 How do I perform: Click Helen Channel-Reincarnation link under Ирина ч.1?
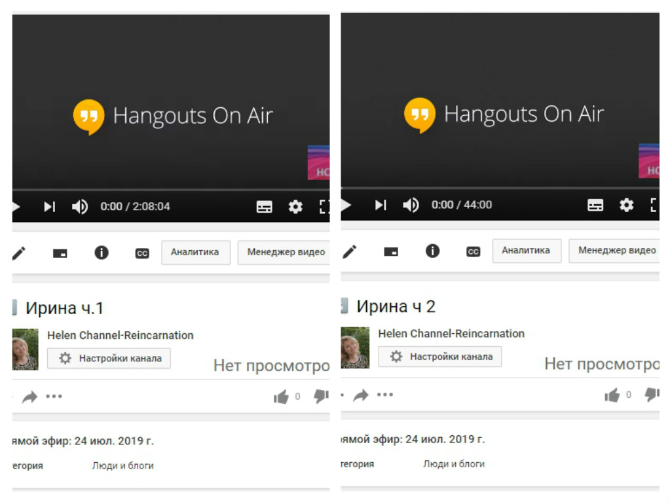click(121, 335)
